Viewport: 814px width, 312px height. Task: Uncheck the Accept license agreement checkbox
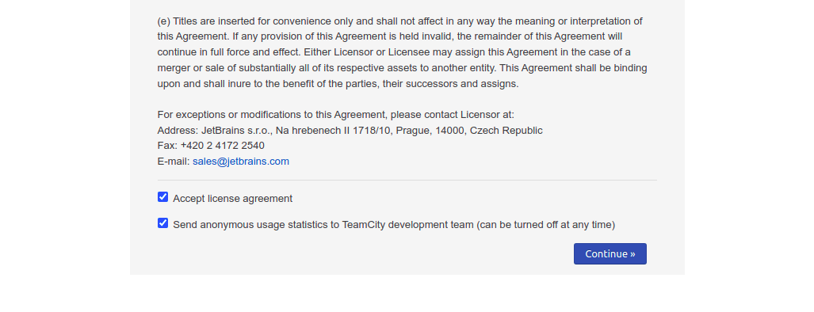tap(163, 197)
